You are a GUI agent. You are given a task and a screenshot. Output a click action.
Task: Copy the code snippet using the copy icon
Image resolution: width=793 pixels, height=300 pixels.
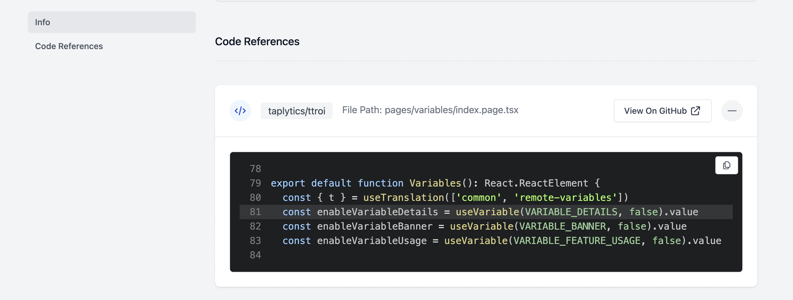pyautogui.click(x=726, y=165)
